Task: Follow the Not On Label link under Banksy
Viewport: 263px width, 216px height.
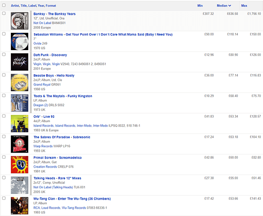Action: pyautogui.click(x=42, y=23)
